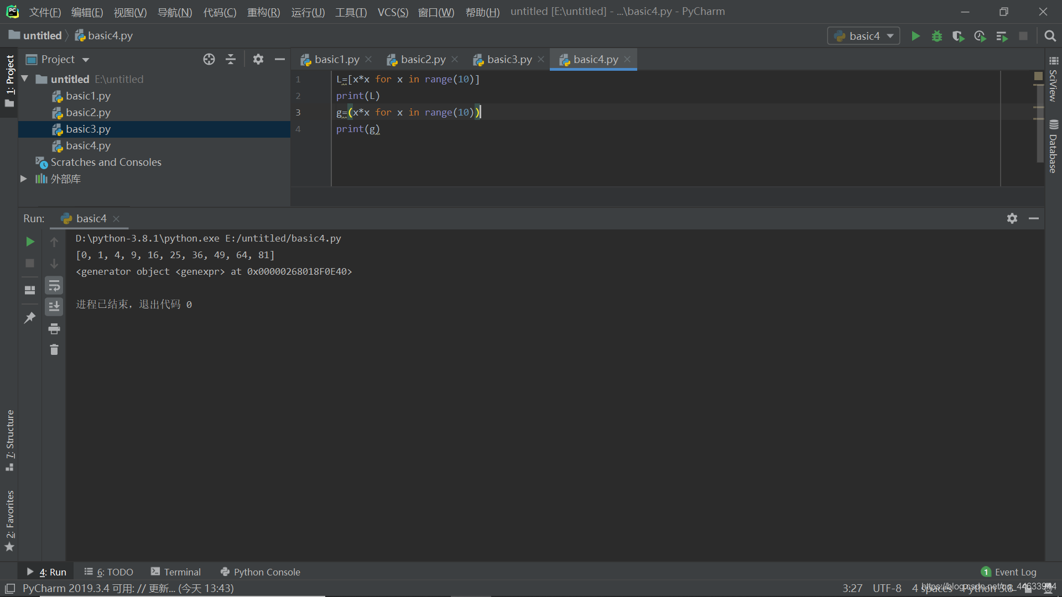Rerun basic4 with green play icon
The height and width of the screenshot is (597, 1062).
click(30, 242)
